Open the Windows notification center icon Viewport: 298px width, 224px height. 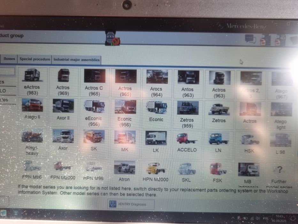[292, 219]
